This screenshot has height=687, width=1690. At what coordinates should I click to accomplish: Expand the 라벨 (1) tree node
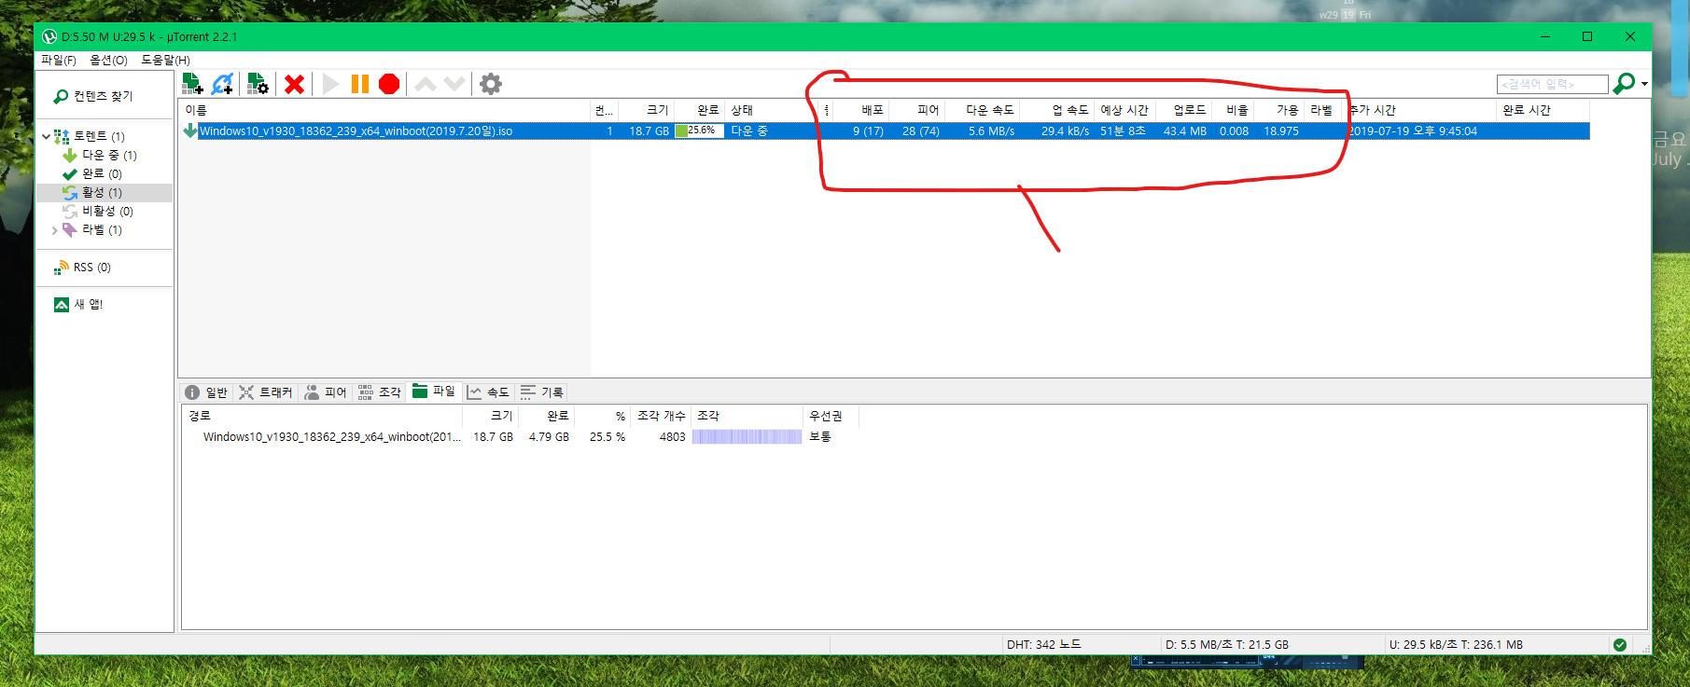55,229
